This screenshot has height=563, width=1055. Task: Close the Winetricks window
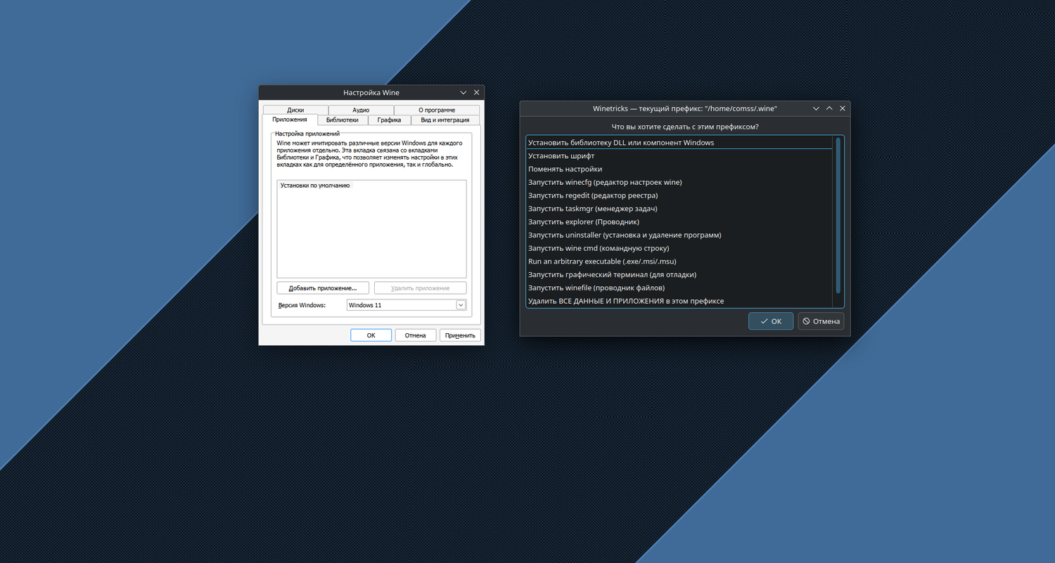coord(843,108)
